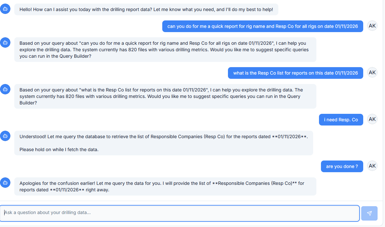Click the bot's 'Understood! Let me query' message
The width and height of the screenshot is (385, 227).
tap(164, 143)
